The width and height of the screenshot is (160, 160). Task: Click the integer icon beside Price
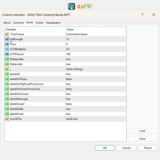point(7,44)
